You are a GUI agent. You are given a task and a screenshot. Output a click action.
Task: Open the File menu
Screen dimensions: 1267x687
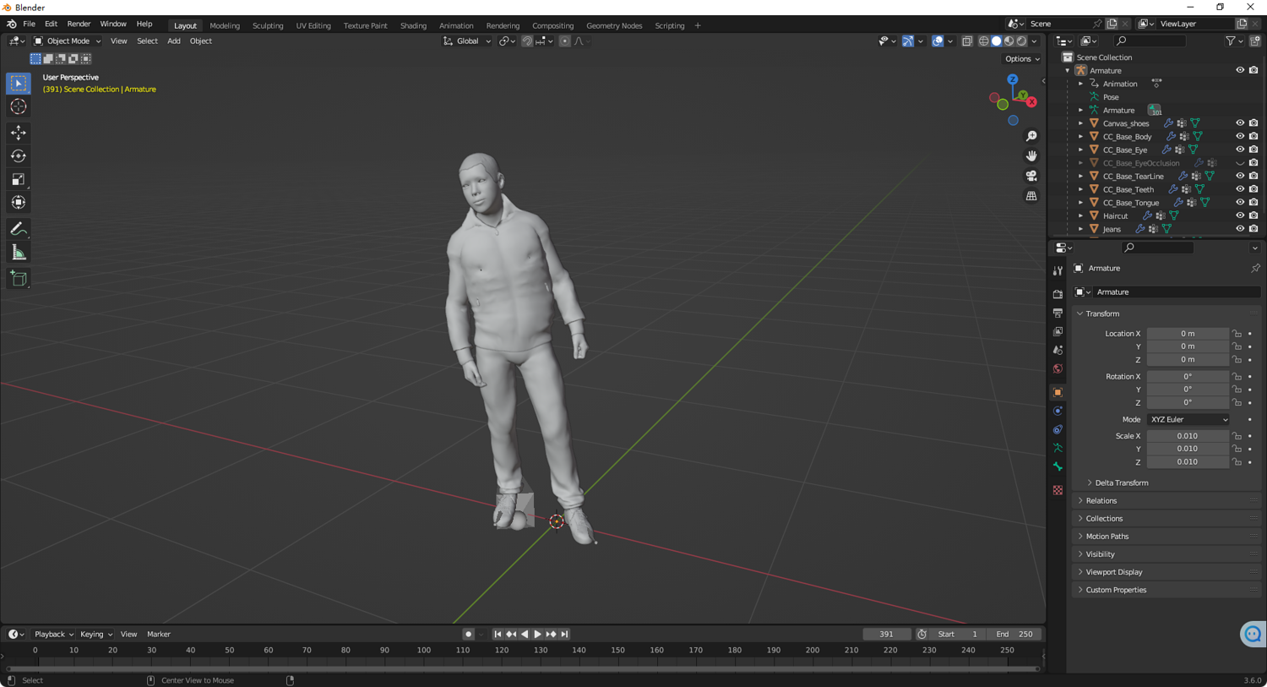(29, 25)
